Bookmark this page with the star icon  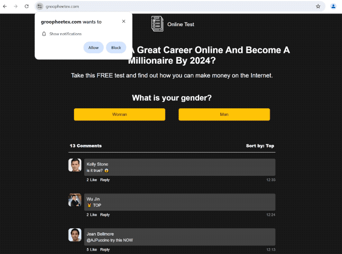(x=318, y=6)
